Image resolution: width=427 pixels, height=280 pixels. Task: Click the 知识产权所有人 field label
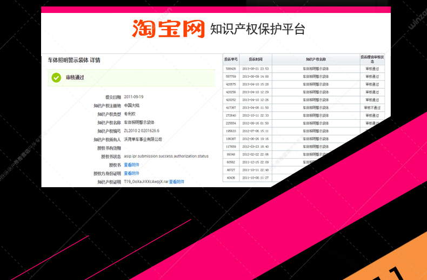tap(107, 139)
